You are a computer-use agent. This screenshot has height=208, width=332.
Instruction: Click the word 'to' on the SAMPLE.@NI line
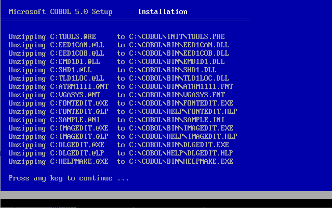click(121, 120)
